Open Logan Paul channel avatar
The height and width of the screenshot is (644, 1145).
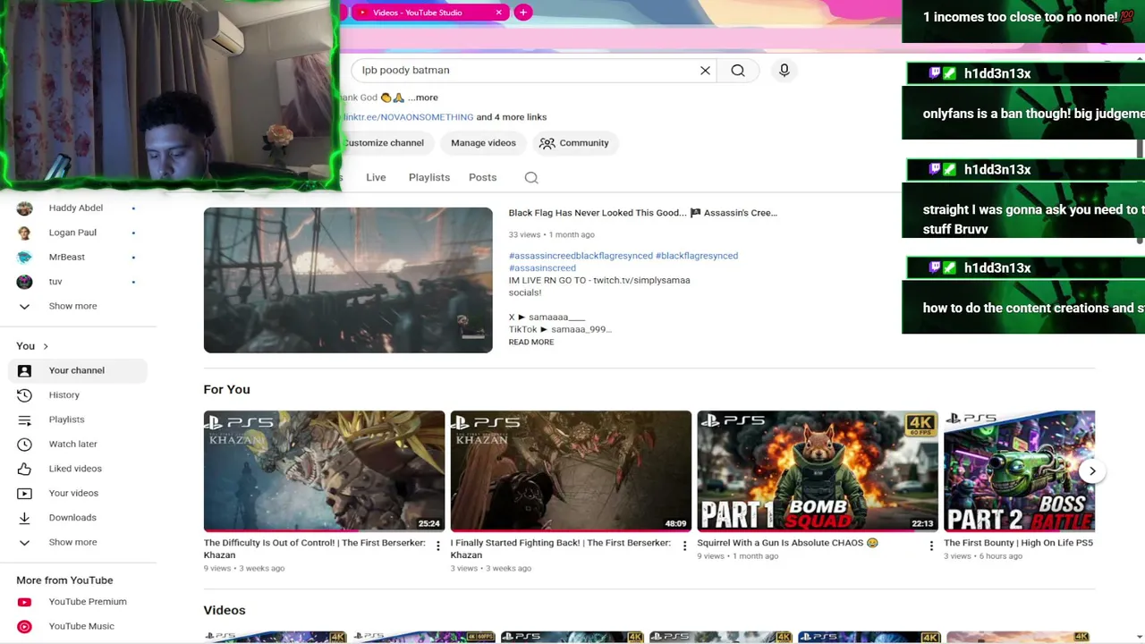[x=24, y=233]
